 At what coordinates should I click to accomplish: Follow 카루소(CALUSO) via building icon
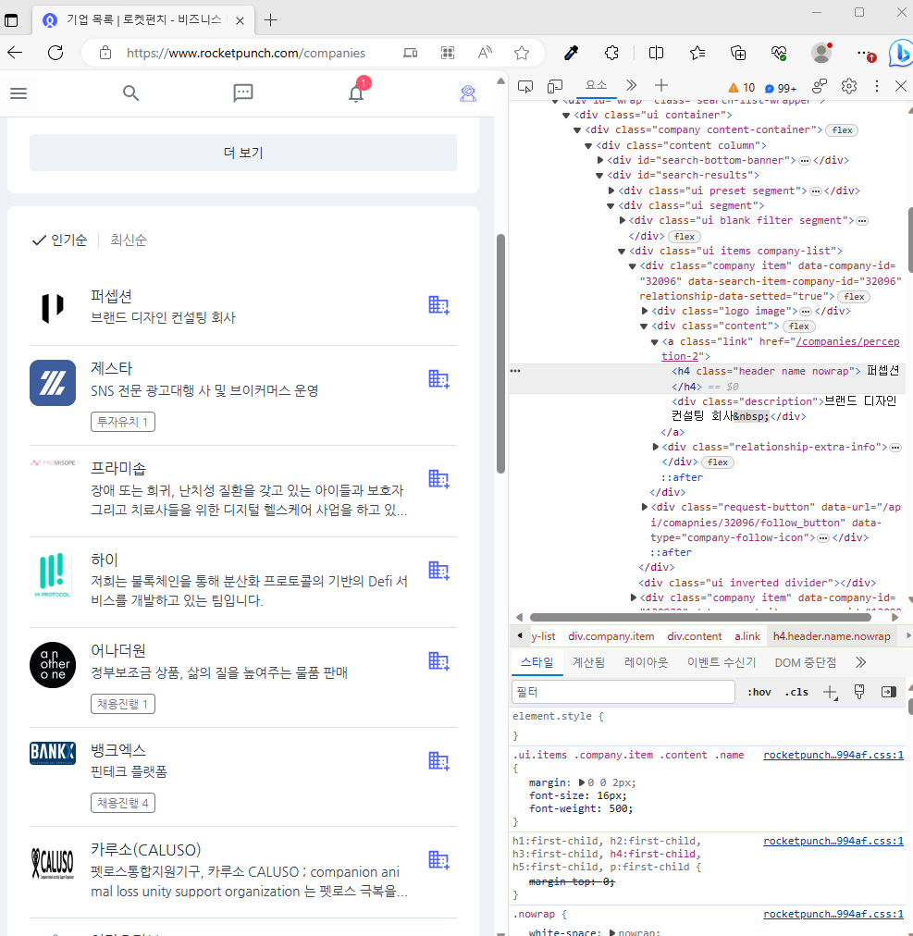coord(438,860)
